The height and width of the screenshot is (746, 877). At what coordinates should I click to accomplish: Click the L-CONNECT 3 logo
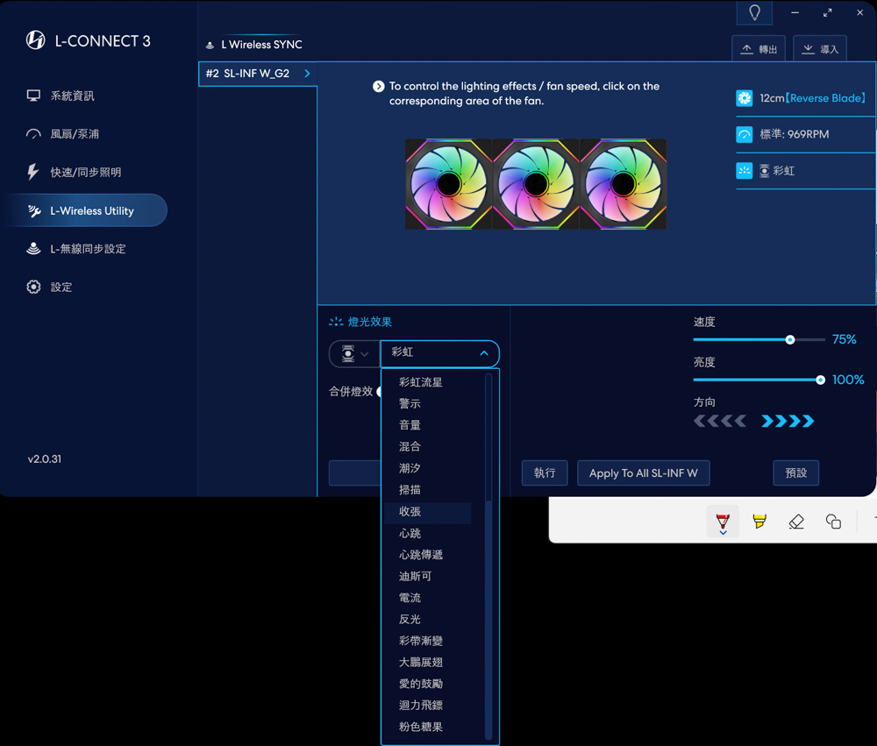[x=88, y=40]
